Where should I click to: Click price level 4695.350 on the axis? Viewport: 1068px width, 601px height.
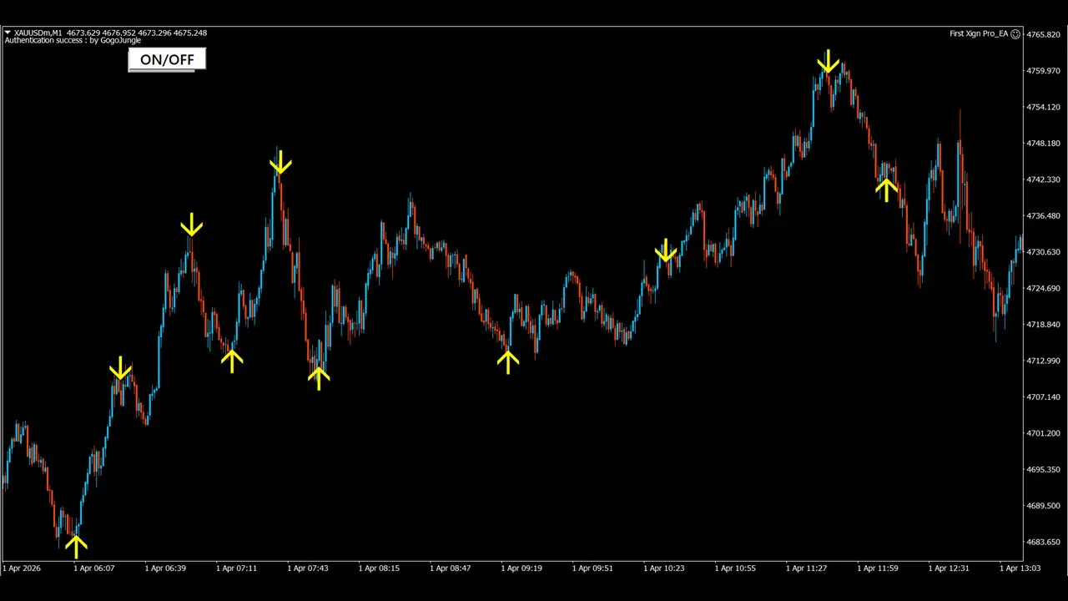point(1044,470)
